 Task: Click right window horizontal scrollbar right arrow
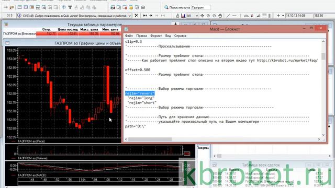pos(330,156)
